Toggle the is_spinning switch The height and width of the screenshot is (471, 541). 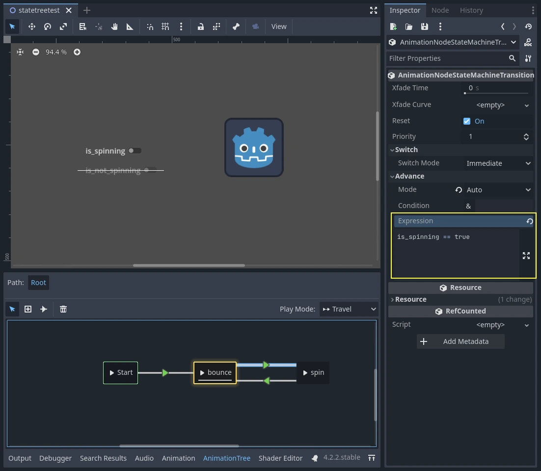(x=135, y=151)
